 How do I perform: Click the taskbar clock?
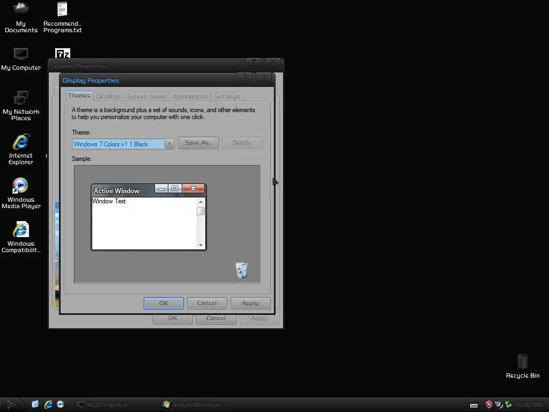(530, 404)
